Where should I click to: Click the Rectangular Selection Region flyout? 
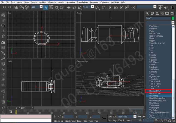57,8
